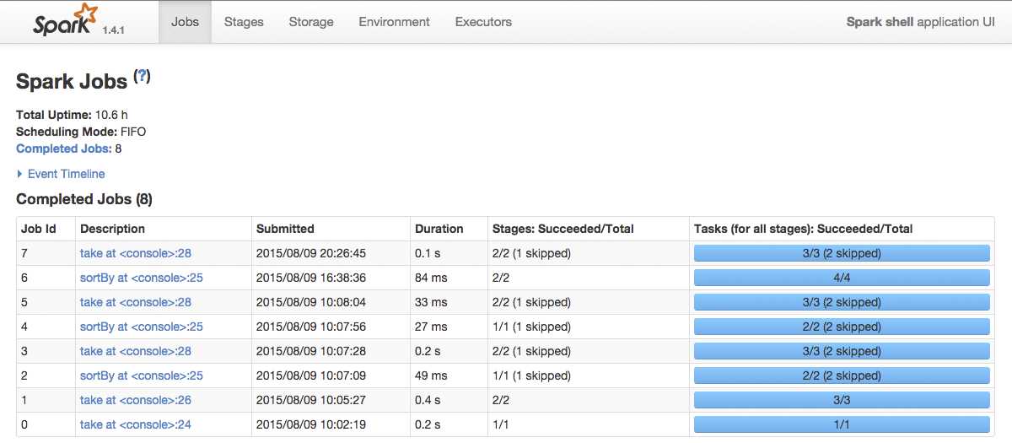Go to the Environment tab
This screenshot has height=443, width=1012.
click(x=394, y=22)
